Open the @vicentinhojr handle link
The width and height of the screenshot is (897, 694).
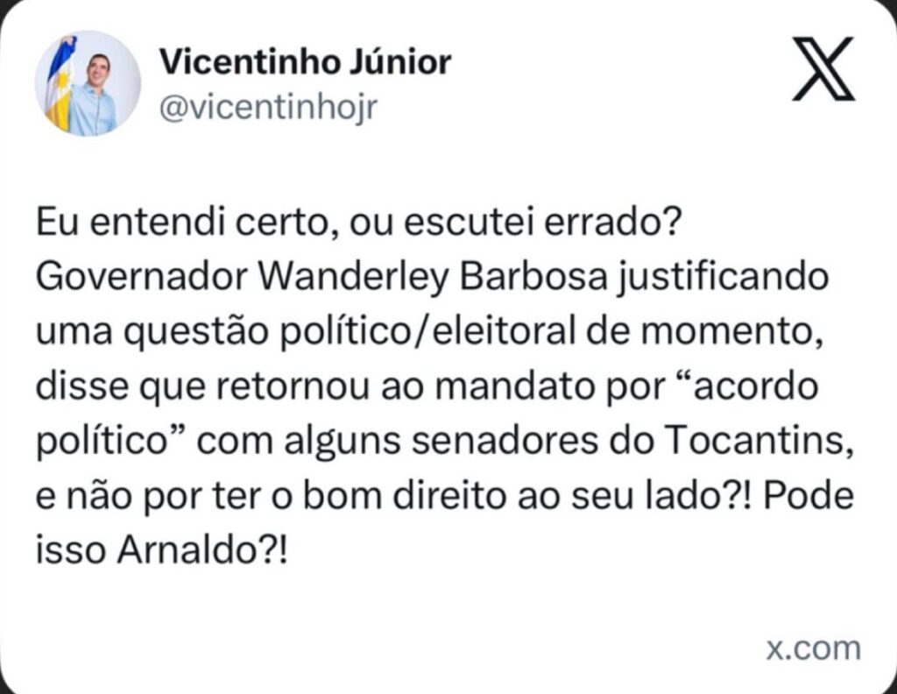(x=269, y=108)
